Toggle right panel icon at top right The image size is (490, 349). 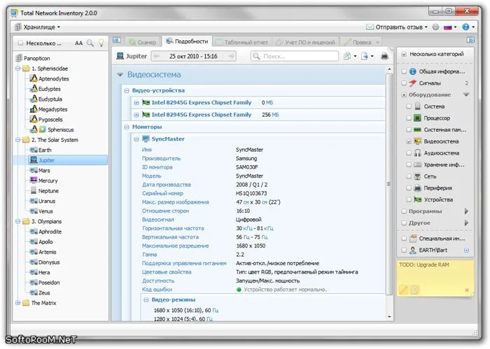point(470,41)
